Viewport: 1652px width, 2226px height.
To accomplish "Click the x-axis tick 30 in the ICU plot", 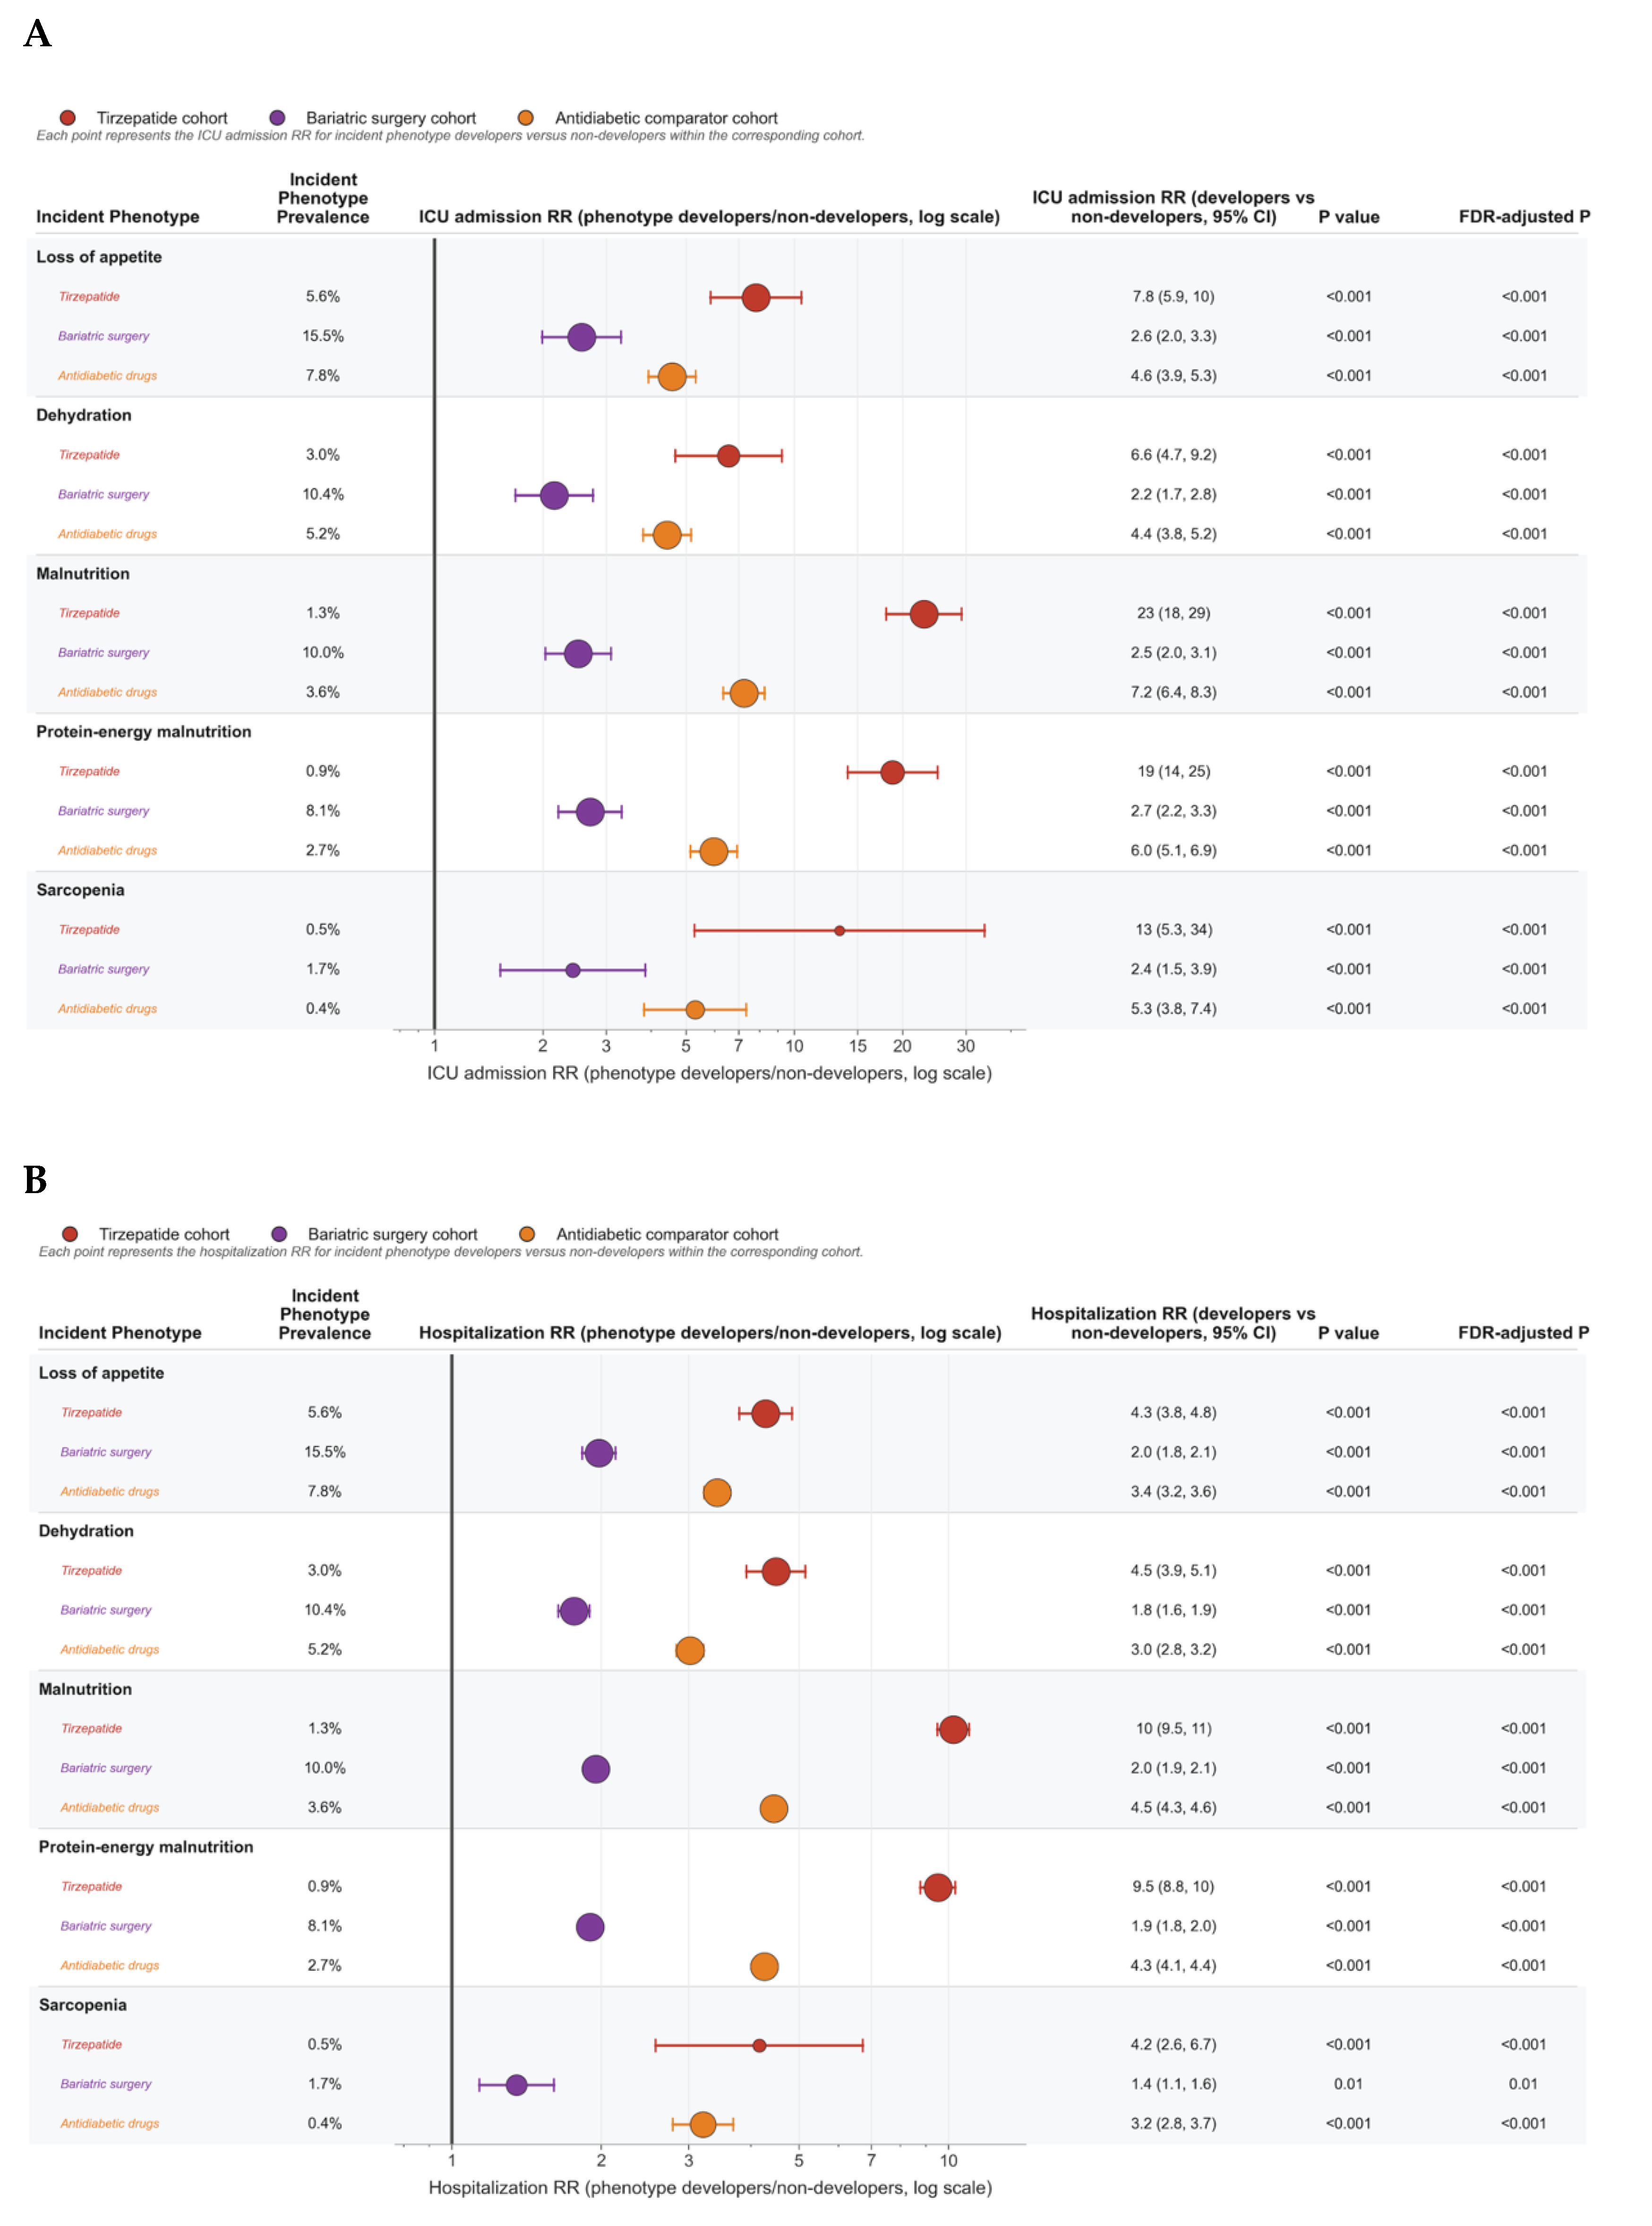I will click(x=965, y=1046).
